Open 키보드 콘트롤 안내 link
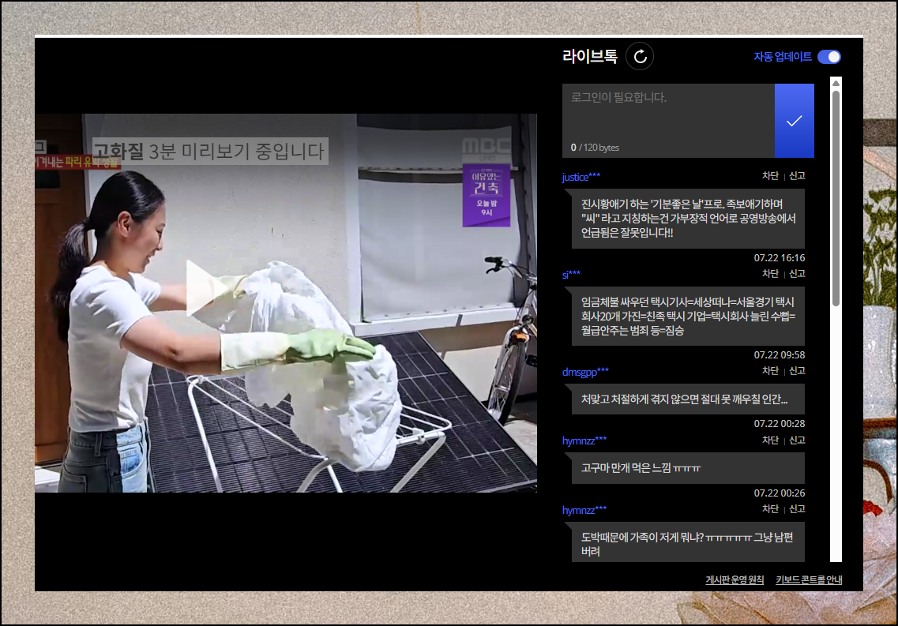Image resolution: width=898 pixels, height=626 pixels. [809, 579]
